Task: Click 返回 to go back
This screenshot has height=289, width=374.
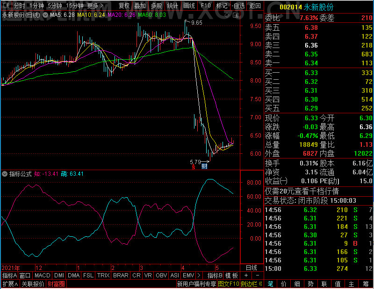Action: [x=255, y=6]
